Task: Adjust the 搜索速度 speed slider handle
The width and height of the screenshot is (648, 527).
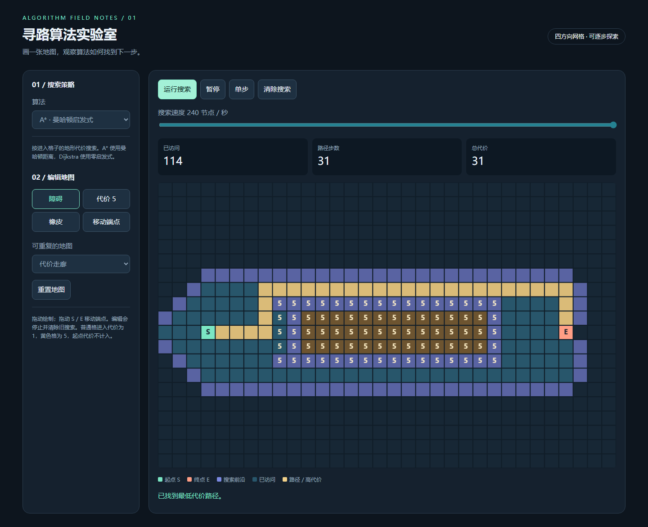Action: click(x=613, y=125)
